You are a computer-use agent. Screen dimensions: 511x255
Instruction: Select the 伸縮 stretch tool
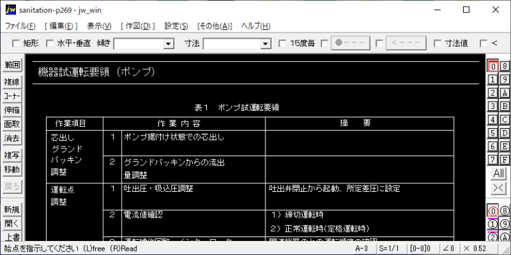(13, 110)
